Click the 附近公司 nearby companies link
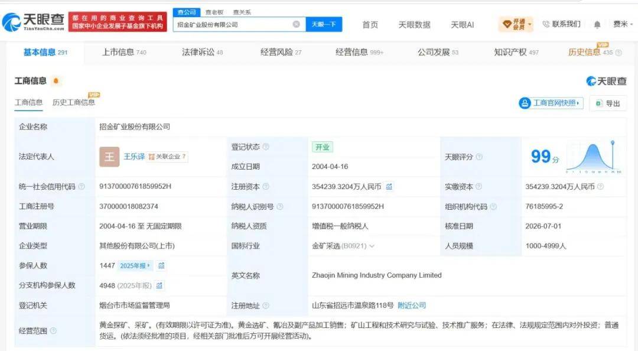638x351 pixels. (411, 305)
